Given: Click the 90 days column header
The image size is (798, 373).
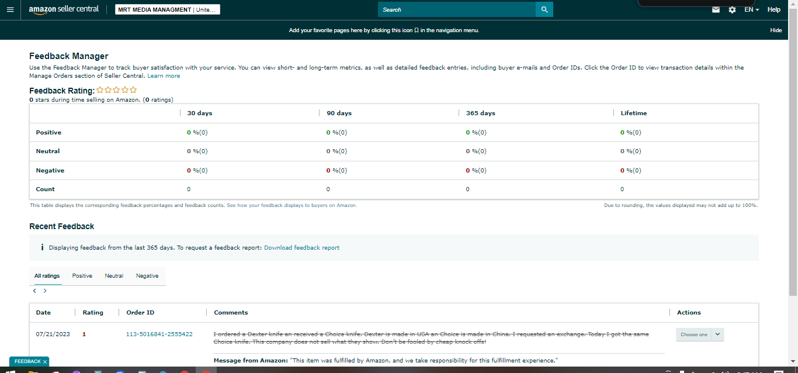Looking at the screenshot, I should [x=339, y=113].
